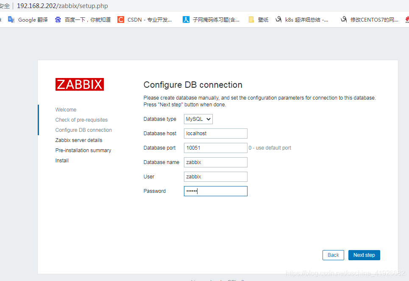Select Zabbix server details step
The height and width of the screenshot is (281, 409).
[79, 140]
